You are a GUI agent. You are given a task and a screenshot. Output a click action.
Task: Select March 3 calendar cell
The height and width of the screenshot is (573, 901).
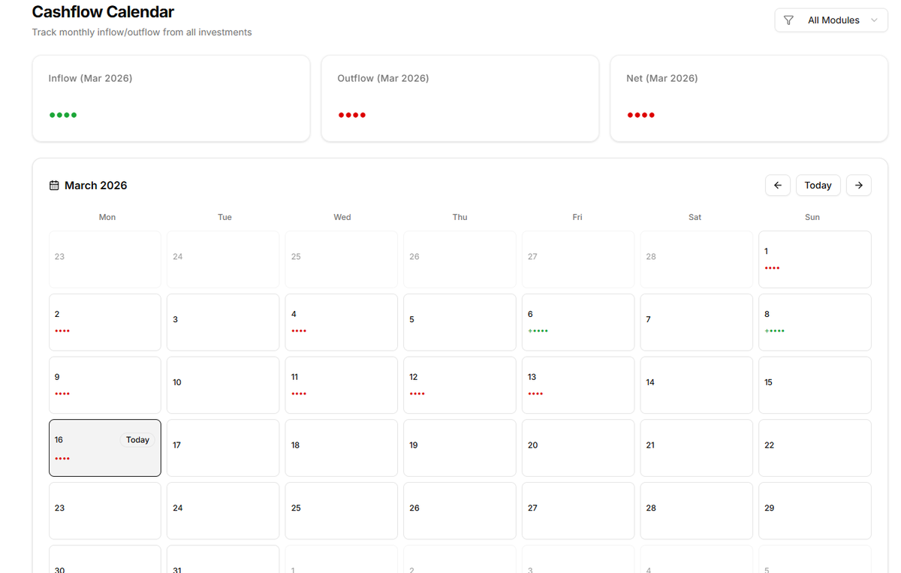[x=223, y=322]
